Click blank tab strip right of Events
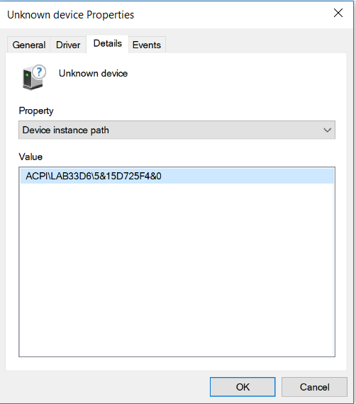 (255, 45)
